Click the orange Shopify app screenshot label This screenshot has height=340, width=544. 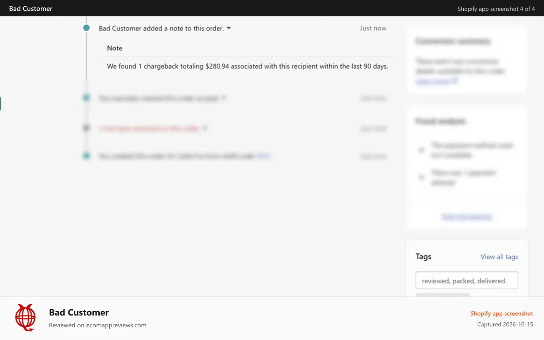[501, 313]
